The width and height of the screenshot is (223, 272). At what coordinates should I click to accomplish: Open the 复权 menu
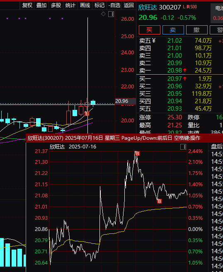pyautogui.click(x=27, y=5)
